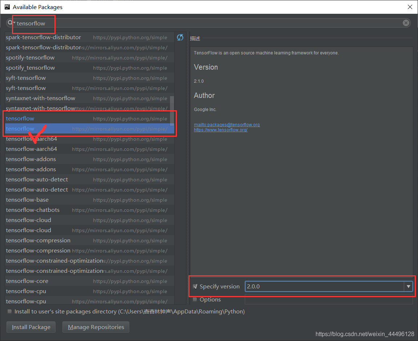The image size is (418, 341).
Task: Select tensorflow-cloud from the aliyun mirror
Action: coord(90,230)
